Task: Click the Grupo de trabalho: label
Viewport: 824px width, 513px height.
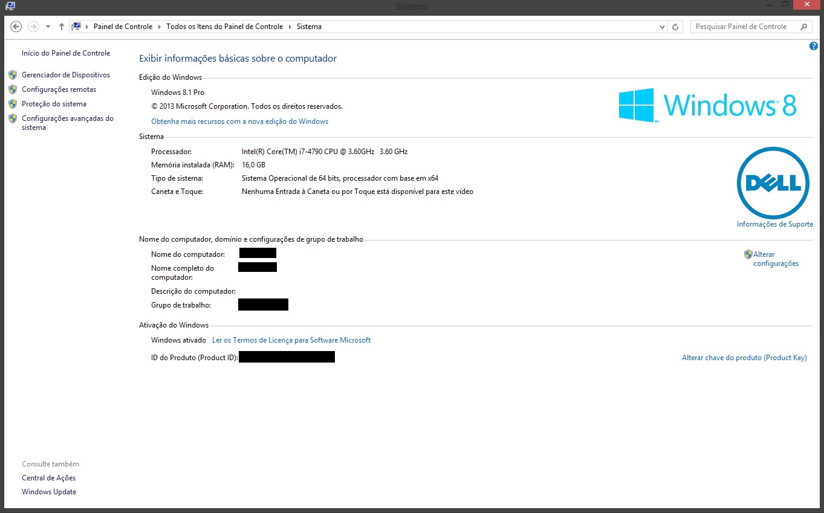Action: pos(181,305)
